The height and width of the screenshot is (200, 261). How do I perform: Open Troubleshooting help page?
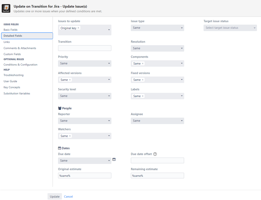click(14, 75)
